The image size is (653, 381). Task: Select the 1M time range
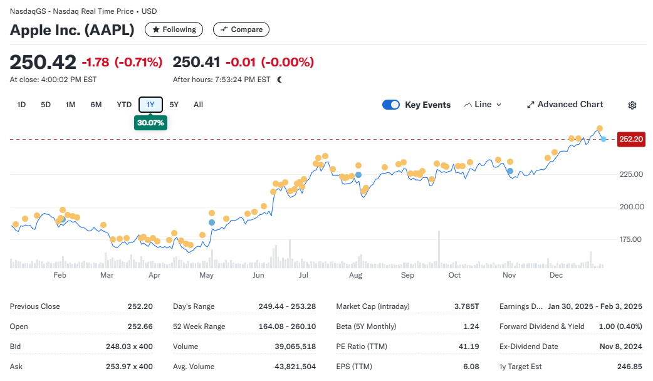70,105
